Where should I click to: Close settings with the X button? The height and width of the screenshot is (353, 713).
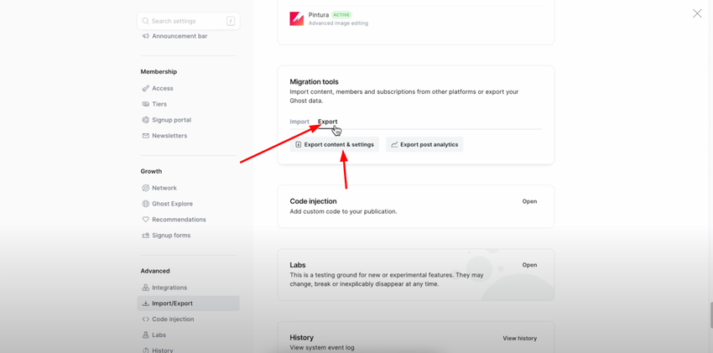pyautogui.click(x=697, y=13)
